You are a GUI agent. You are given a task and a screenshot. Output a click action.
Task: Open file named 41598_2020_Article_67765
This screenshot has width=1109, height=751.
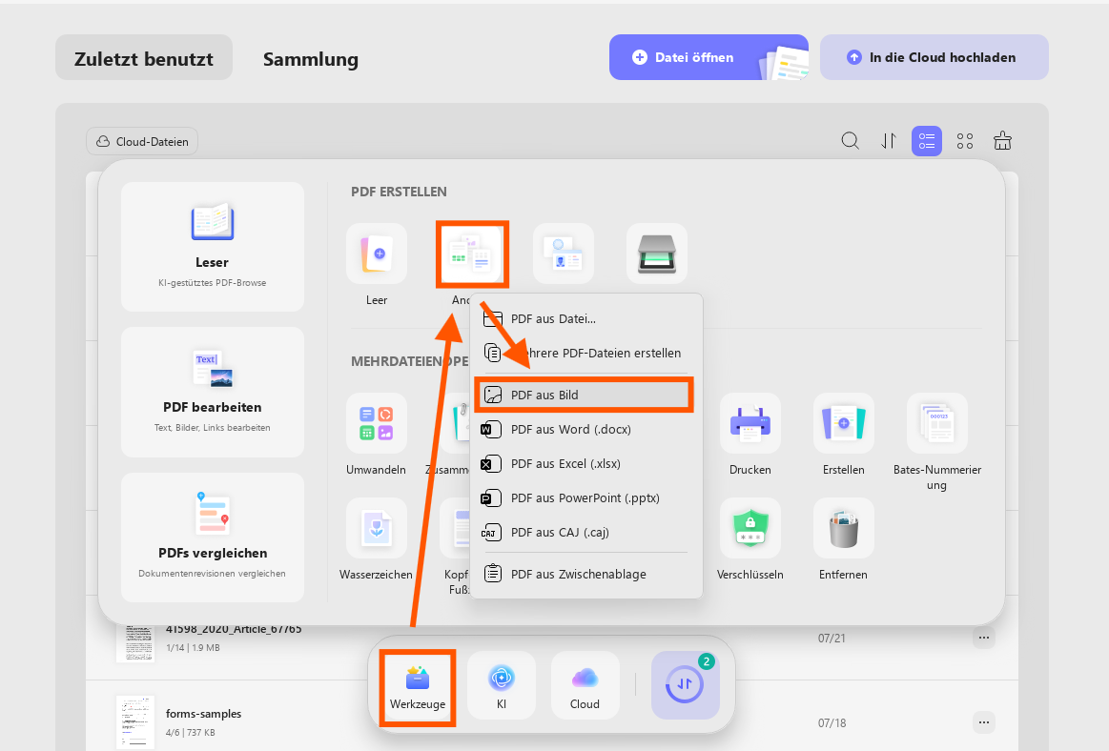235,629
